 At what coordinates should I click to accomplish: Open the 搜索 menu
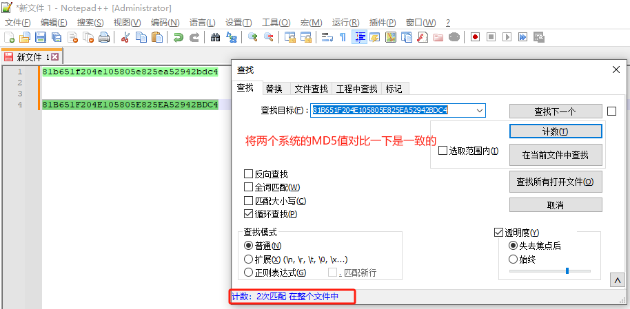tap(90, 23)
